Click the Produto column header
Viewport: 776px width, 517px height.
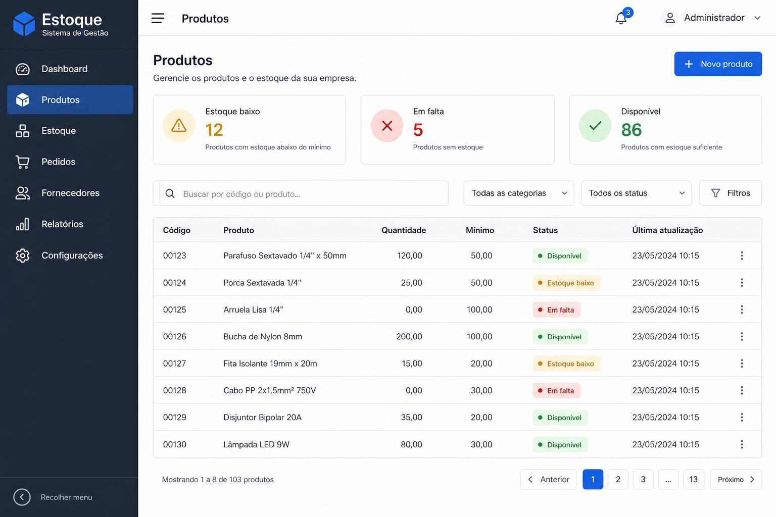tap(239, 230)
